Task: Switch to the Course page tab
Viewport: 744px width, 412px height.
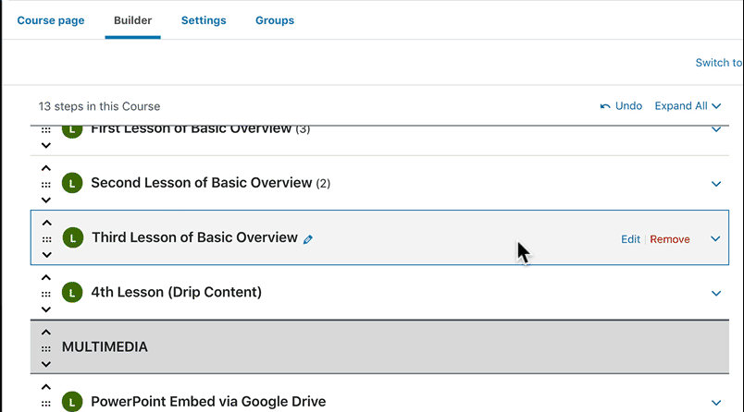Action: (51, 20)
